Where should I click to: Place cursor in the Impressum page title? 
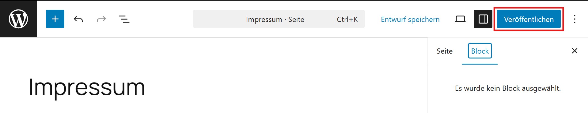[87, 87]
